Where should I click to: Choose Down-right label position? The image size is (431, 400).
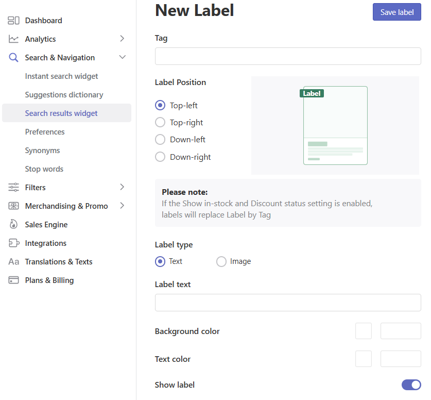coord(160,157)
